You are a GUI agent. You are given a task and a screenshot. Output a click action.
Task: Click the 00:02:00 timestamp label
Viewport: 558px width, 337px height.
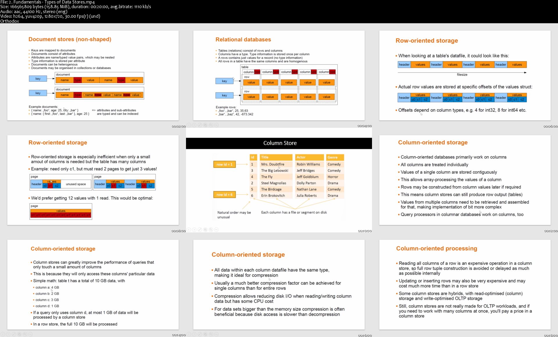pos(178,126)
